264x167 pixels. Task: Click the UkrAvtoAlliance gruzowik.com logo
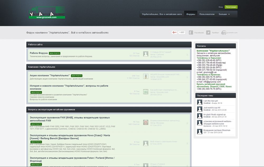[47, 13]
